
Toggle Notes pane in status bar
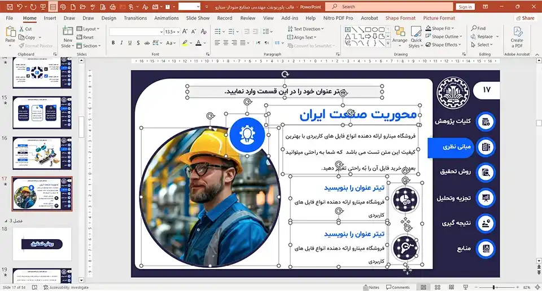371,287
